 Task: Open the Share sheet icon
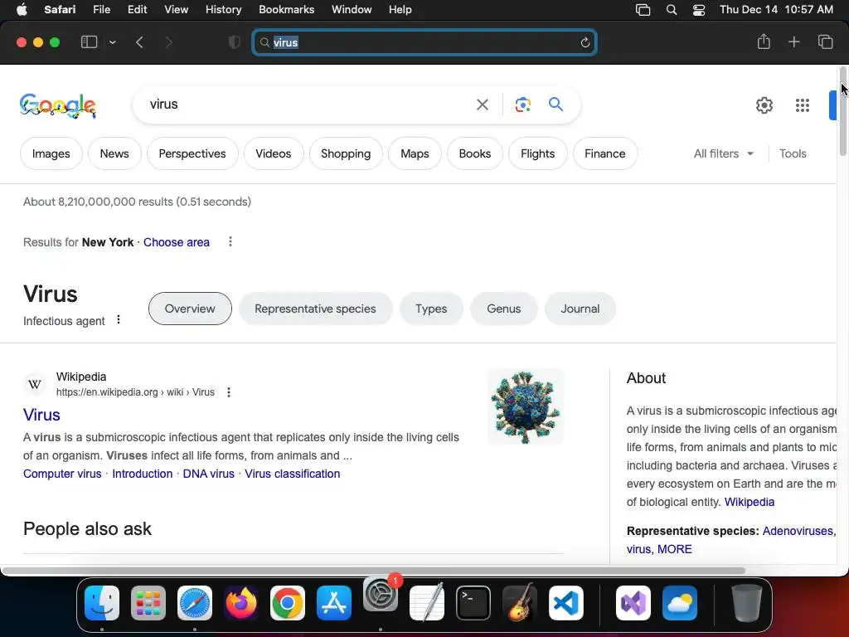point(764,41)
